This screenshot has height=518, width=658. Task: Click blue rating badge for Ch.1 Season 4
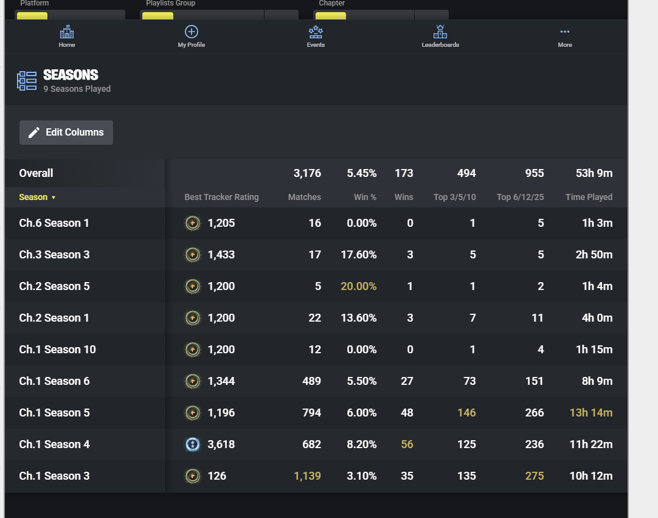point(193,444)
